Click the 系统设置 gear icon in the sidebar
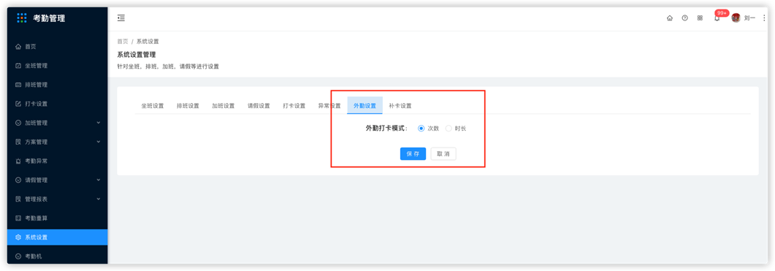The width and height of the screenshot is (775, 271). (x=18, y=237)
